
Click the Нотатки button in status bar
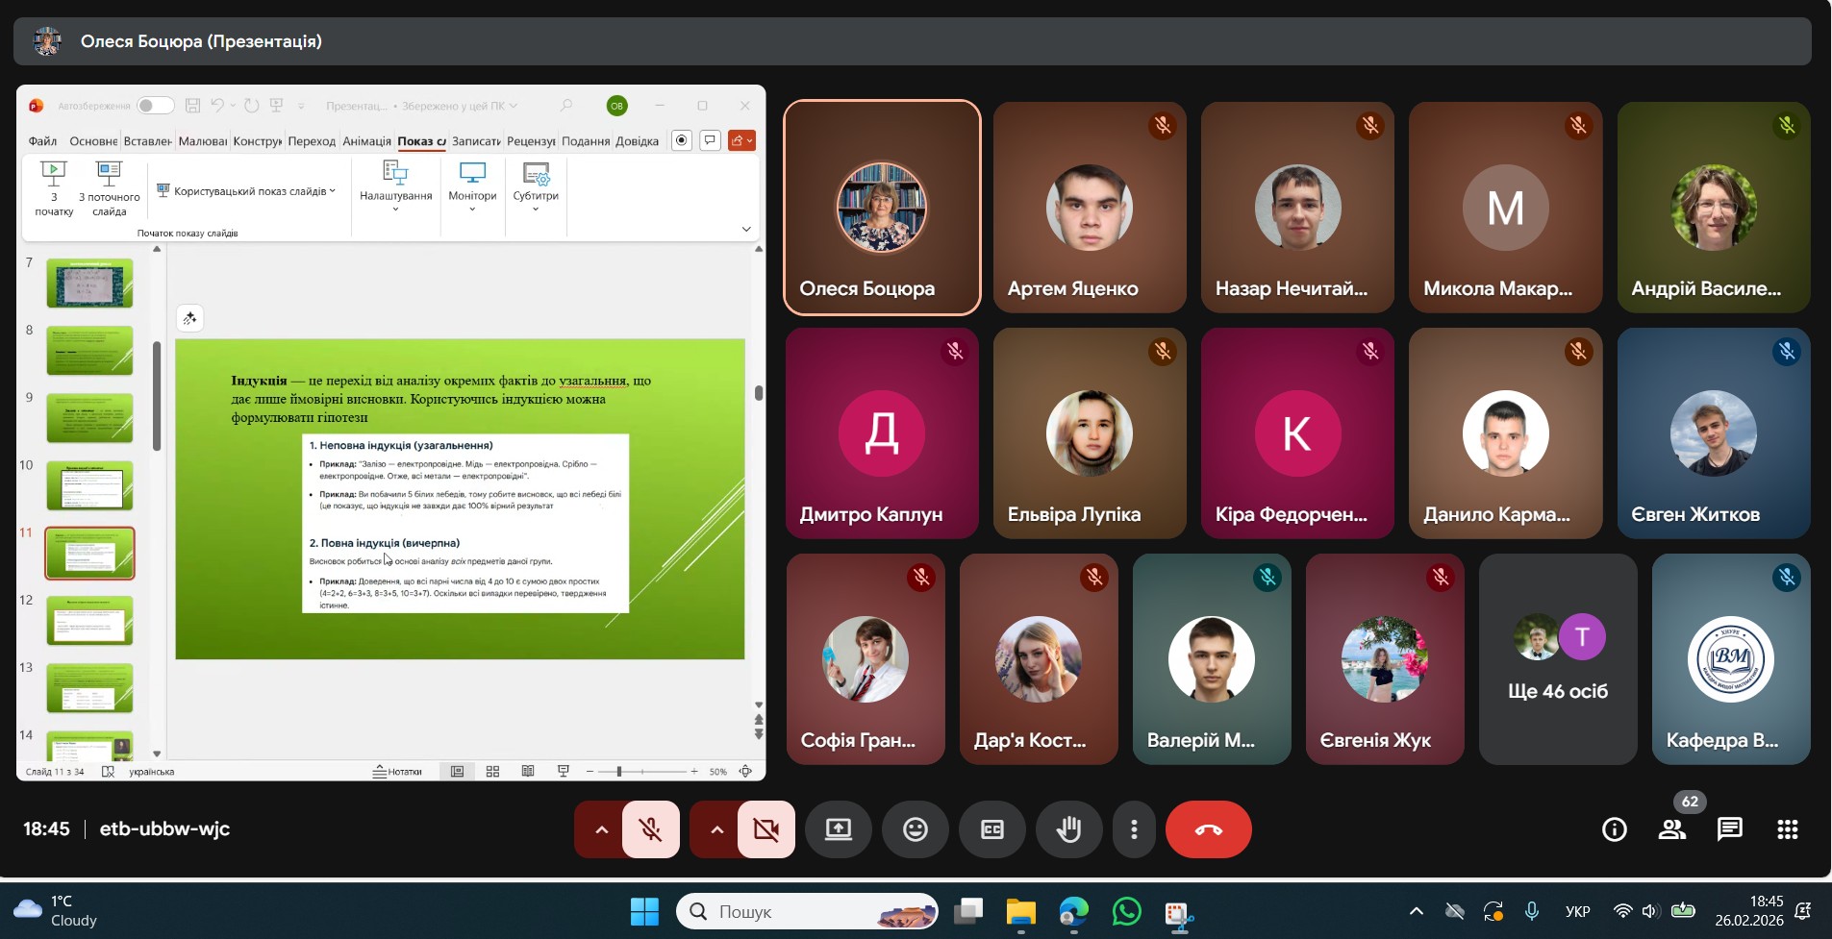(397, 772)
